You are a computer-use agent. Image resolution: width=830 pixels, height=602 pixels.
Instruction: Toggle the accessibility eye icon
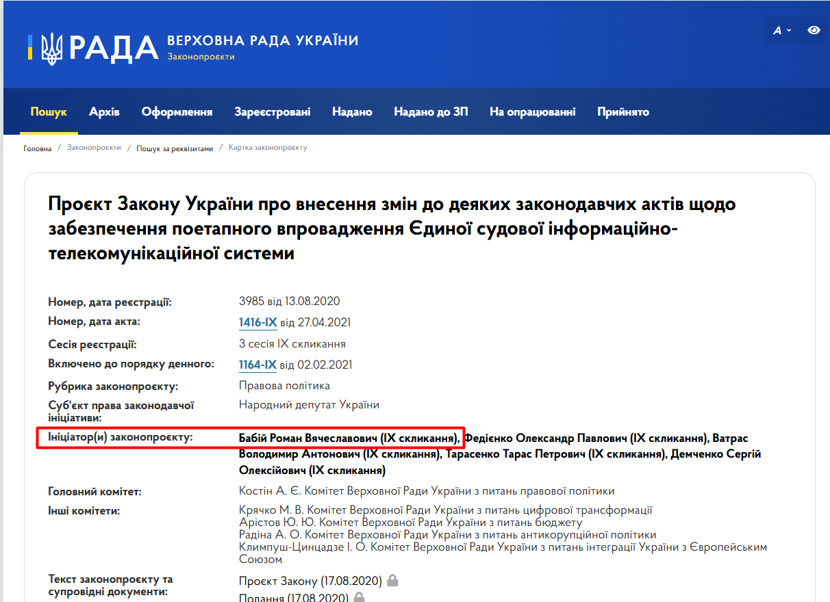(x=814, y=30)
